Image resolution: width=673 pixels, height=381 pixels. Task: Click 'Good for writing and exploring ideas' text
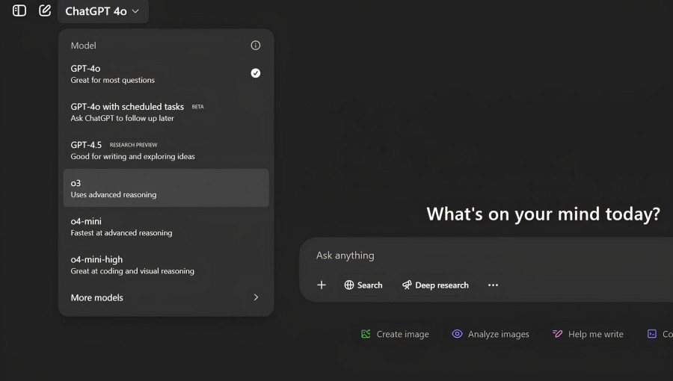coord(132,156)
